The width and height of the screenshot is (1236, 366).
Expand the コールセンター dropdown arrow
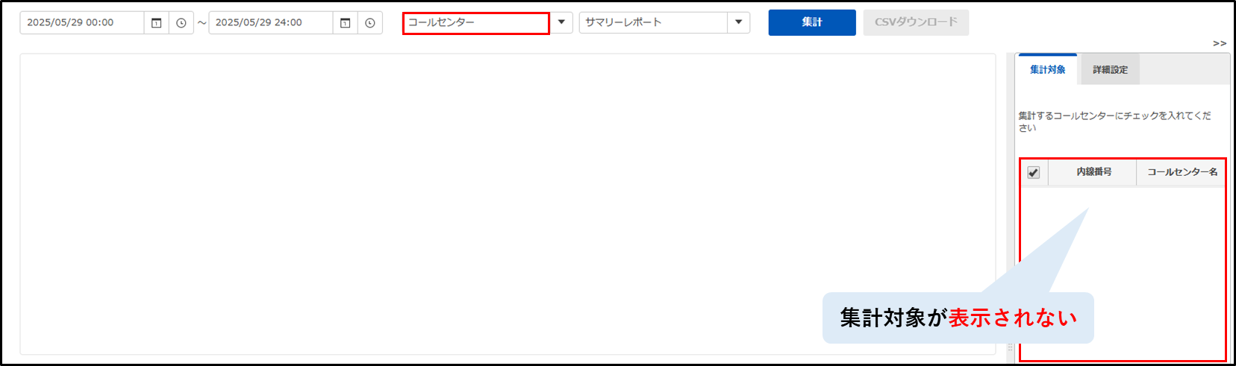561,23
